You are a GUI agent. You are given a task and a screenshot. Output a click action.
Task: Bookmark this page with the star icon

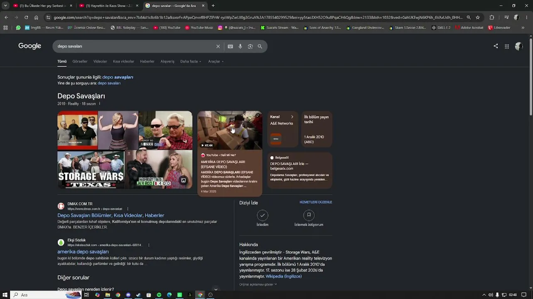[478, 17]
